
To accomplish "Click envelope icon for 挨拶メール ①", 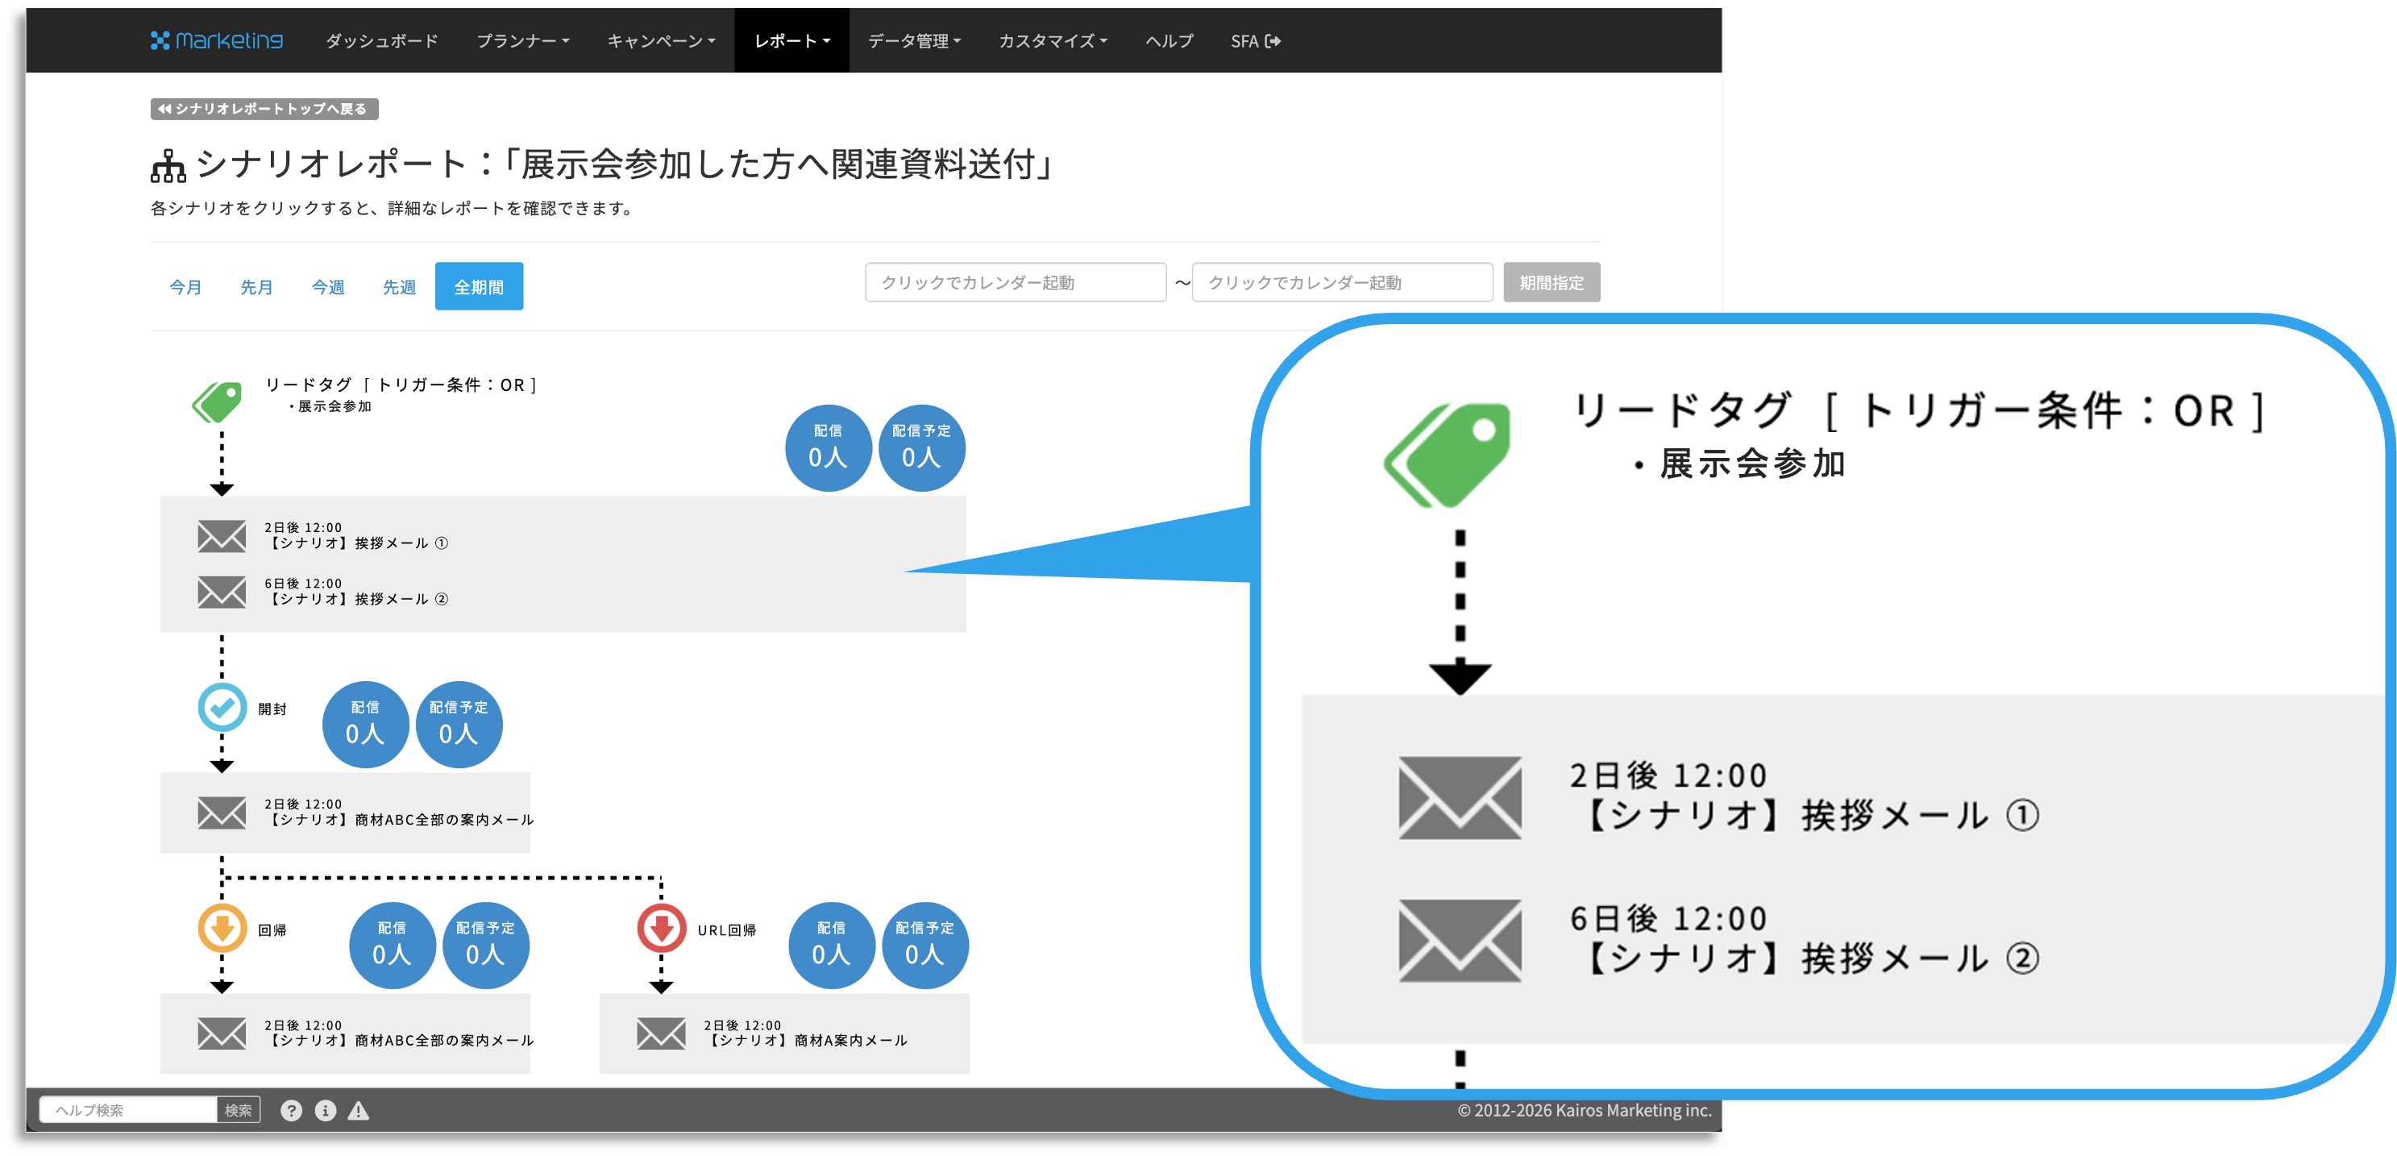I will click(222, 536).
